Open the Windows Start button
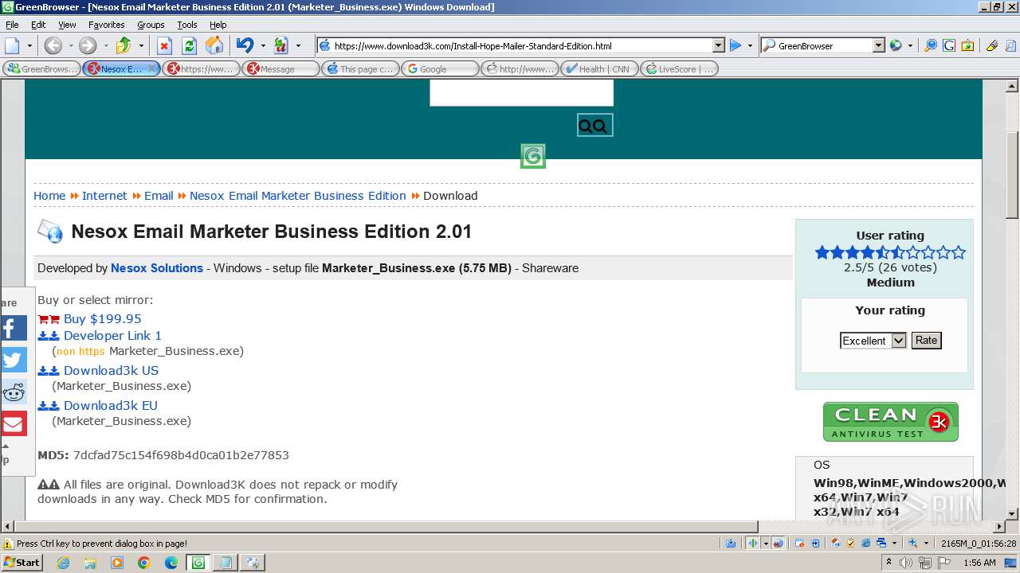Screen dimensions: 1020x573 (23, 563)
